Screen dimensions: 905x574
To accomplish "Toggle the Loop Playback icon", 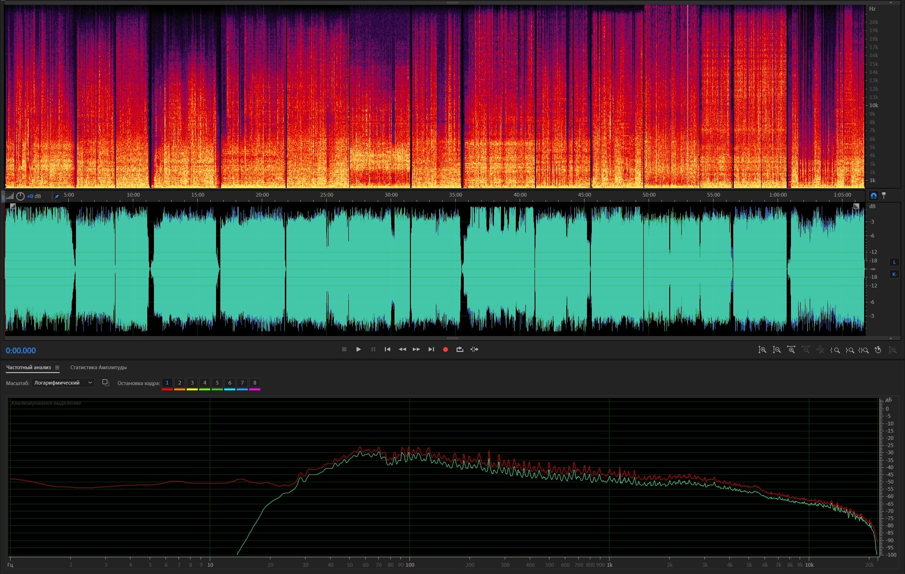I will [x=459, y=349].
